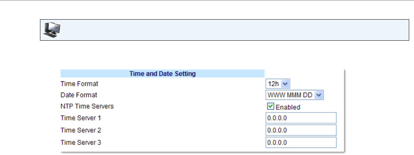The image size is (414, 155).
Task: Click the Time Format label
Action: point(79,84)
